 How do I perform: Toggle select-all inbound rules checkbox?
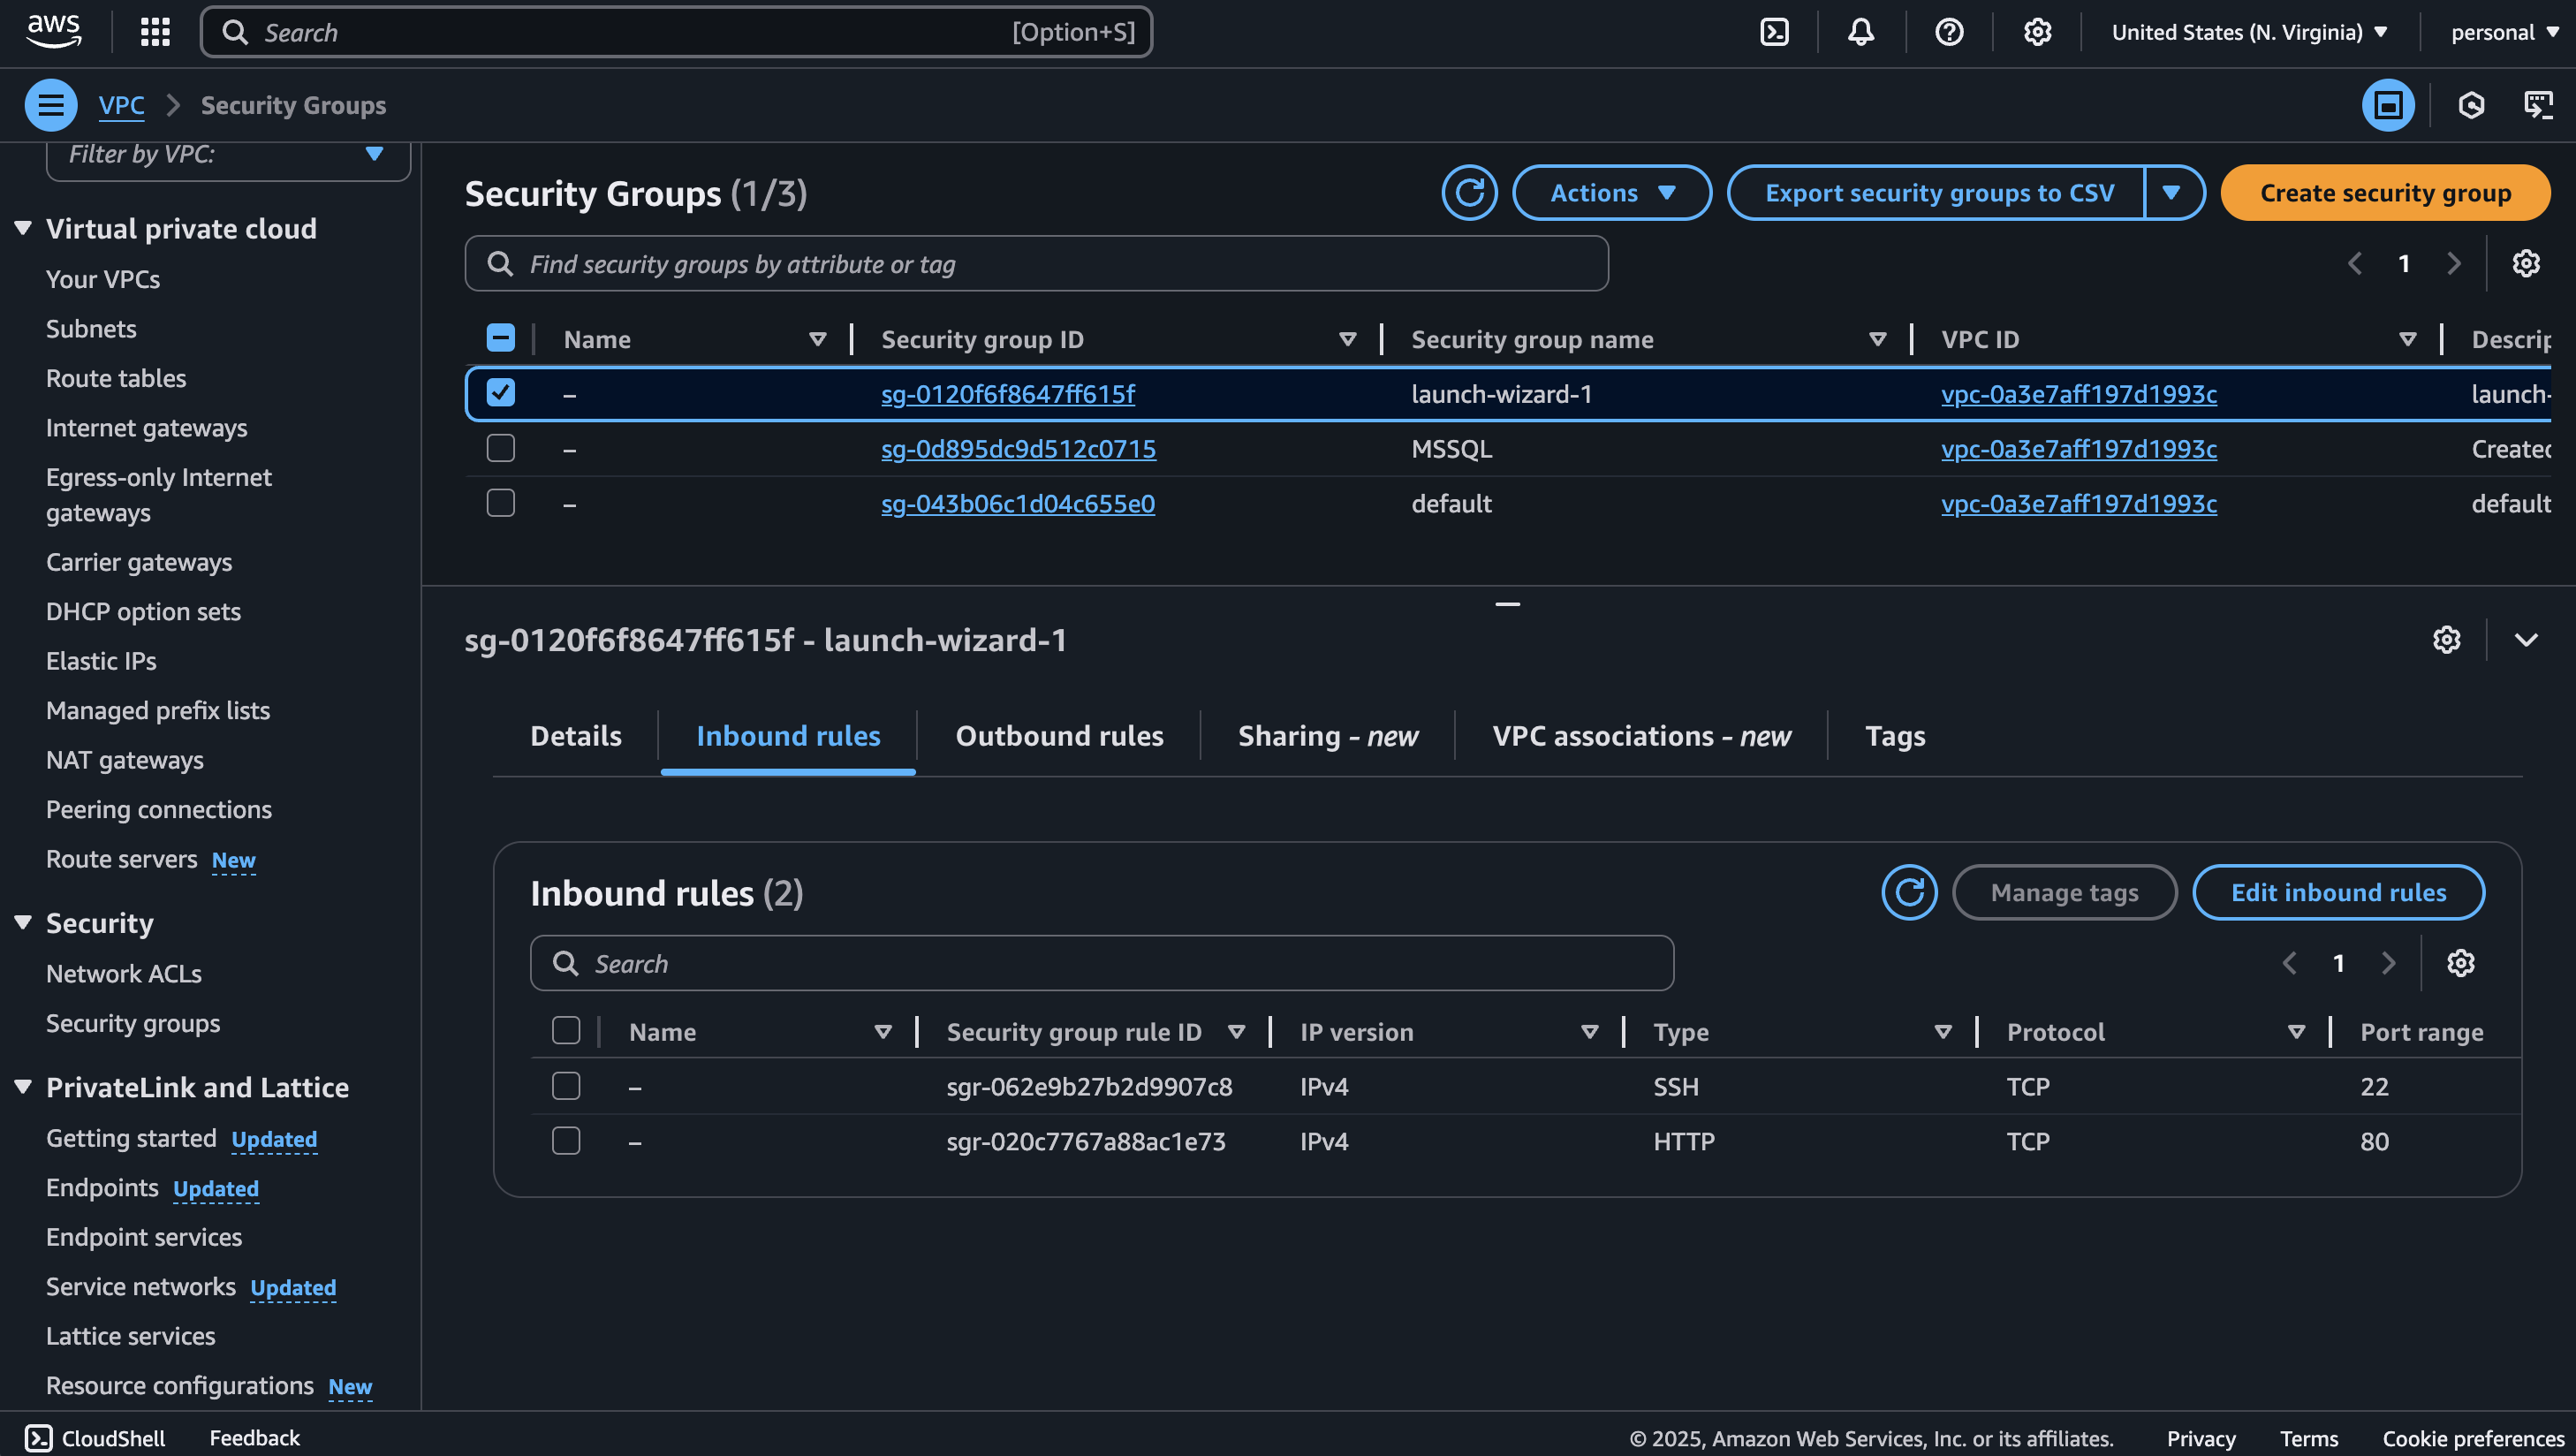[x=566, y=1031]
